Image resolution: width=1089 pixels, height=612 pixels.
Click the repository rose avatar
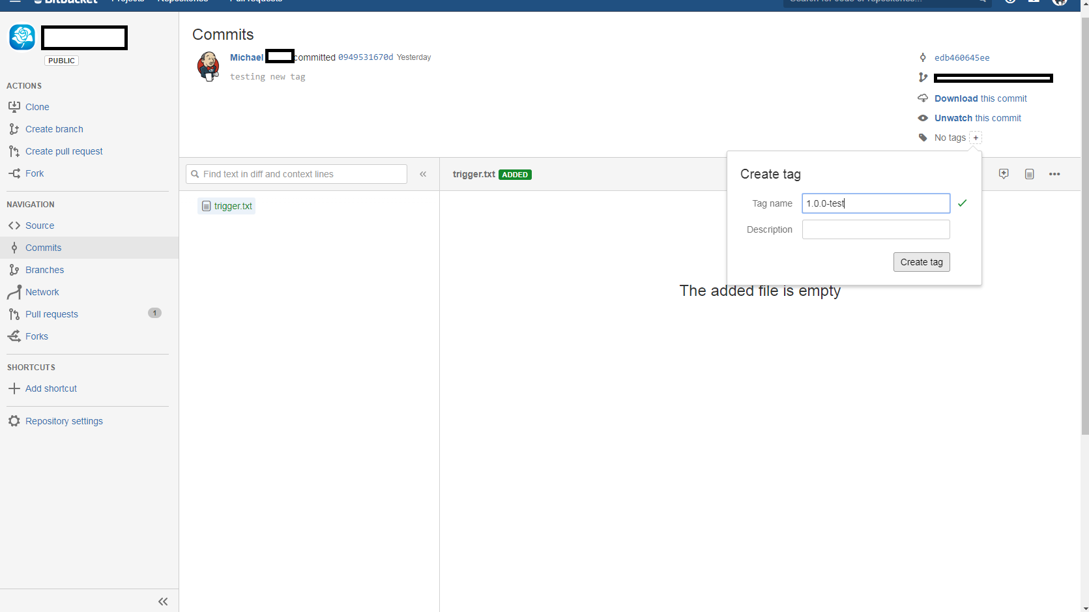[x=22, y=37]
